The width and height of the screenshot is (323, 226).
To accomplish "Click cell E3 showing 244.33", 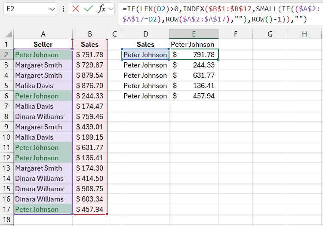I will click(x=194, y=65).
